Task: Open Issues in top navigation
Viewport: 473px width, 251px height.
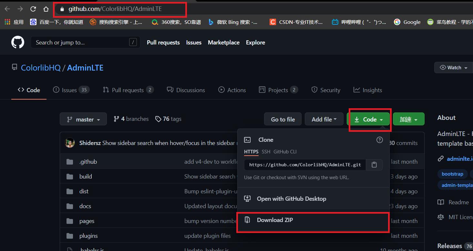Action: (194, 42)
